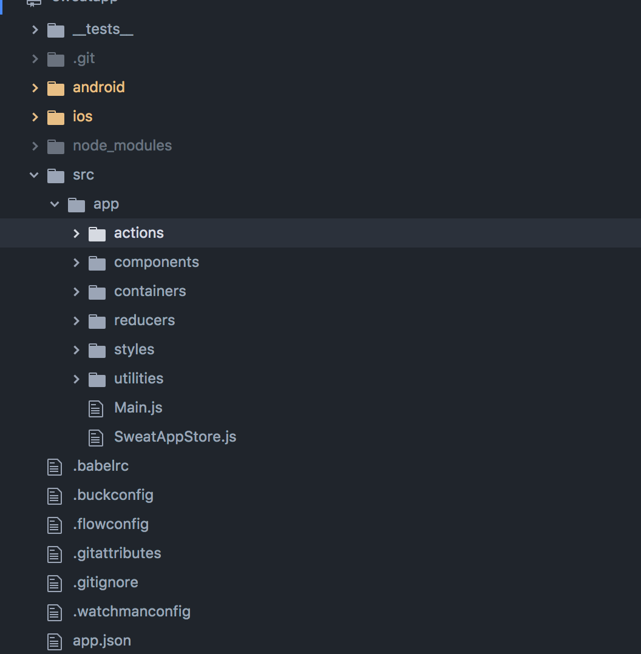Click the .babelrc file icon

pos(54,466)
